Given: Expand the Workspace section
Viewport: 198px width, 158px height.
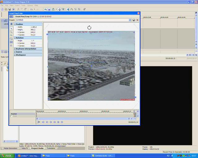Looking at the screenshot, I should 15,55.
